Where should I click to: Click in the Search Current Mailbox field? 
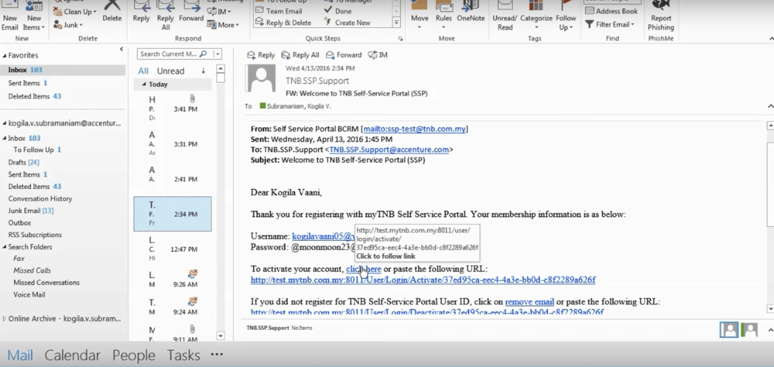click(168, 54)
